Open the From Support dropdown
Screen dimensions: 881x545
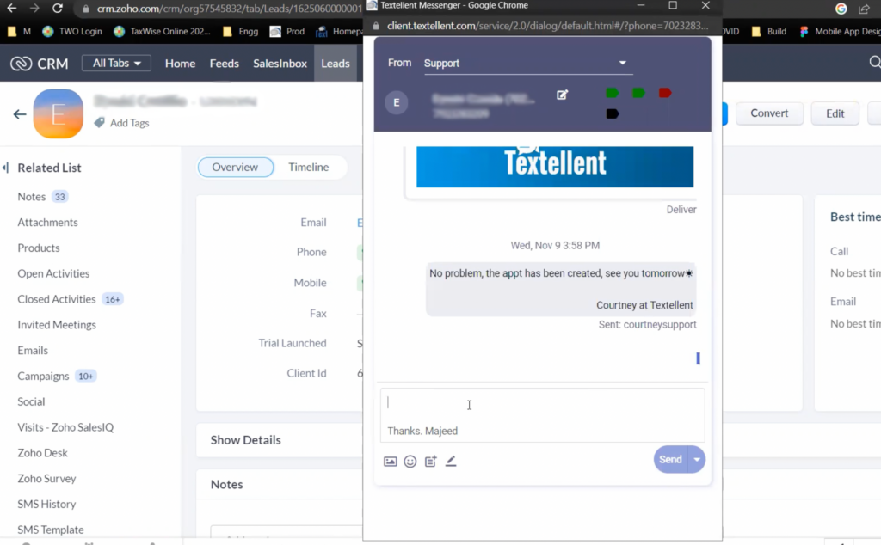click(528, 64)
